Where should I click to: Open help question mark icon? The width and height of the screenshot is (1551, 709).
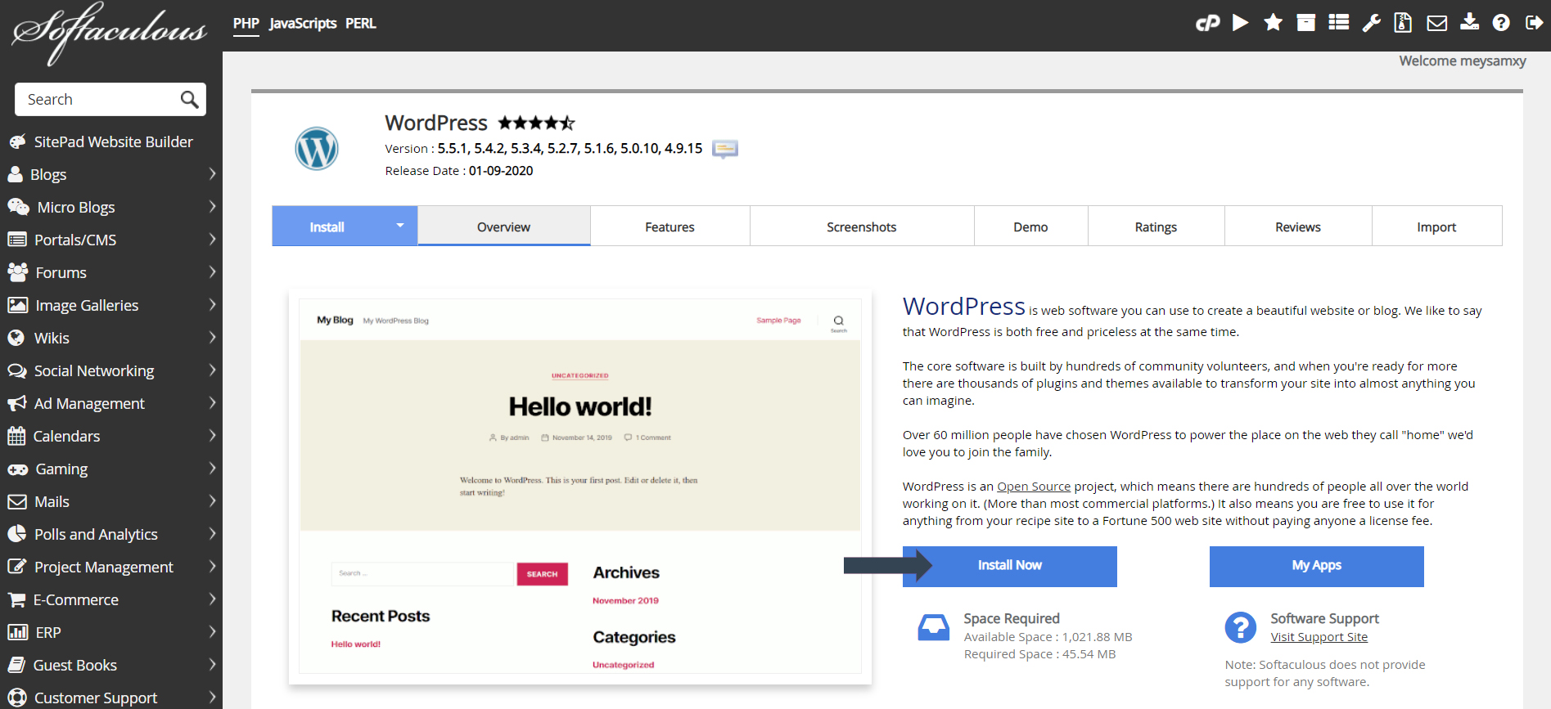coord(1501,23)
